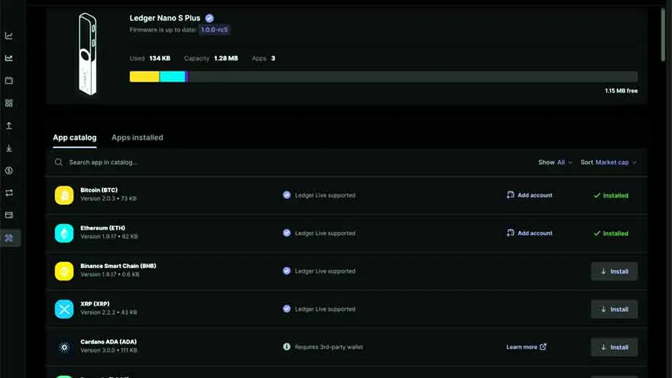672x378 pixels.
Task: Click the Installed status for Ethereum
Action: [611, 234]
